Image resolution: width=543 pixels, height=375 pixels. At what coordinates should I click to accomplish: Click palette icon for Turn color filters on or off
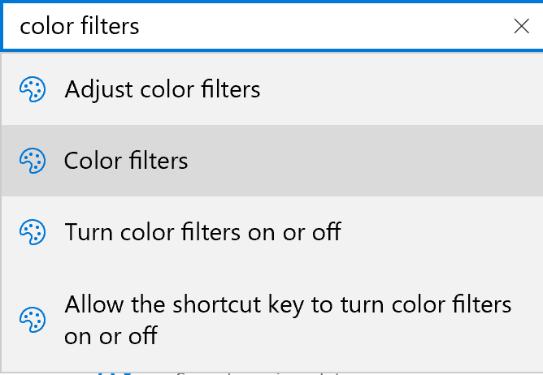[33, 233]
